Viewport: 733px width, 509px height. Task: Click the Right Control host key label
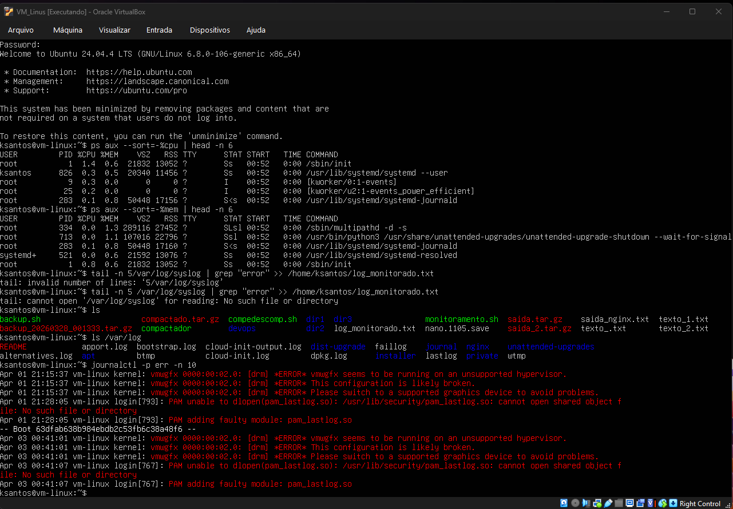(x=700, y=504)
